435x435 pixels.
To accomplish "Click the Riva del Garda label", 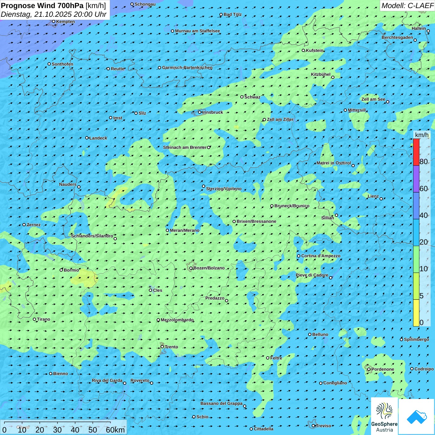I will (107, 380).
